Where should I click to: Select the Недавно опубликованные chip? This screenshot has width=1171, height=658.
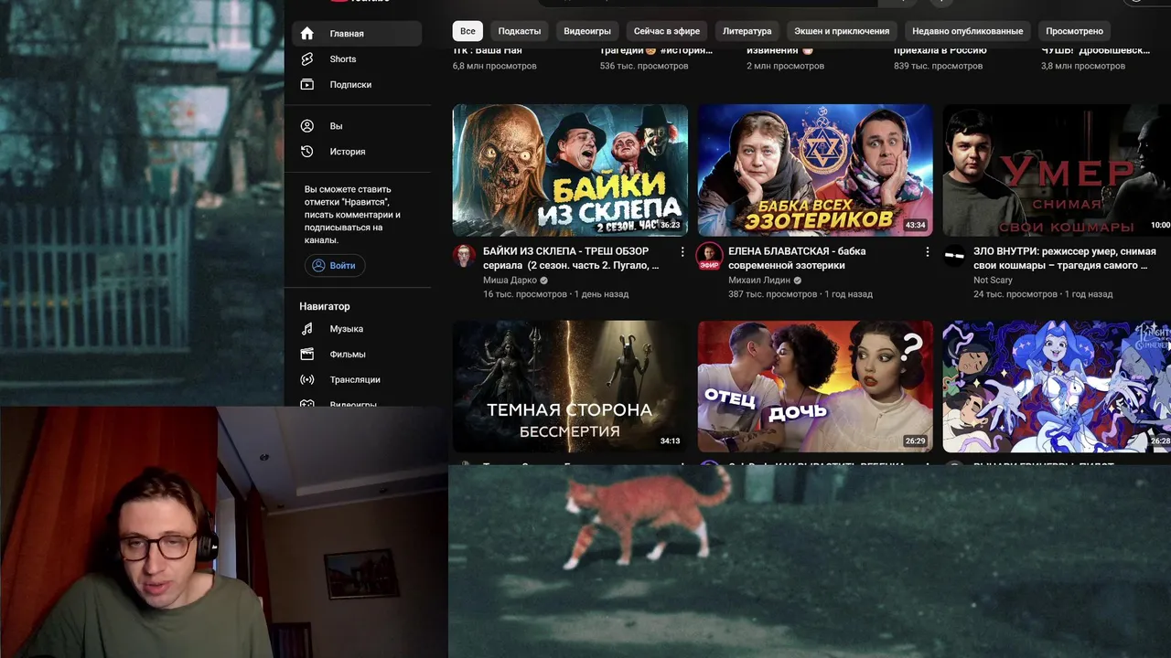968,31
